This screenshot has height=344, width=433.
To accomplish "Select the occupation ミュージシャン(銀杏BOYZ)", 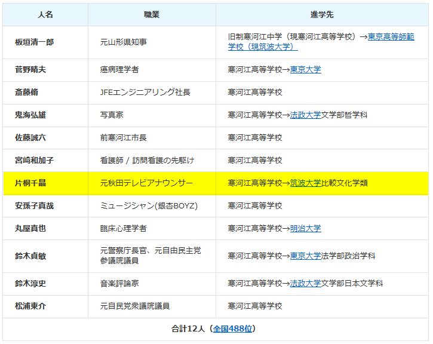I will [x=149, y=205].
